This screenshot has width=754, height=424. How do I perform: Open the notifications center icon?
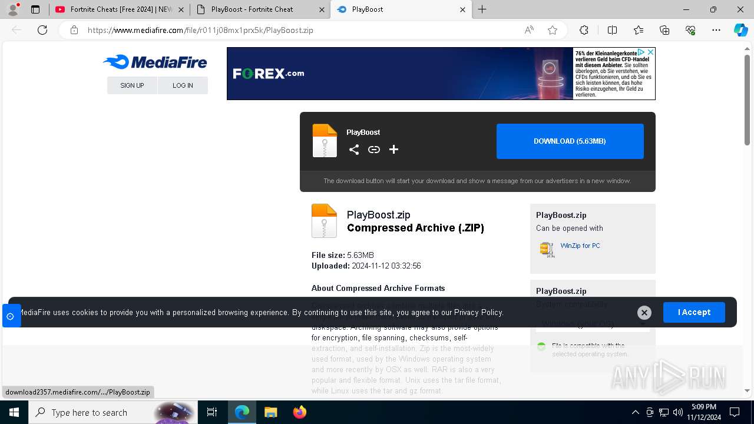735,412
